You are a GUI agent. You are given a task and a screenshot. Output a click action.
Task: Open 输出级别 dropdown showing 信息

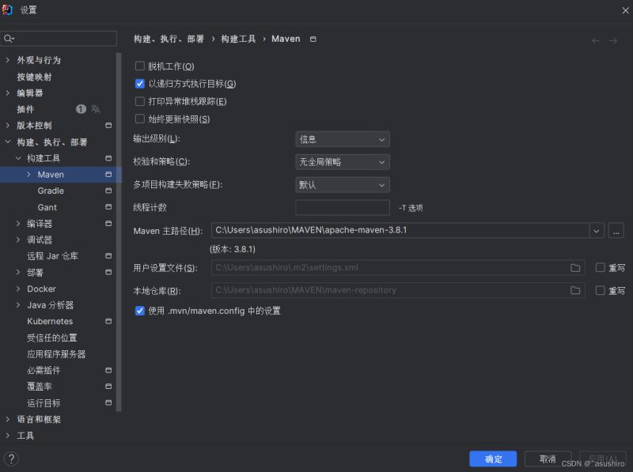pos(343,140)
